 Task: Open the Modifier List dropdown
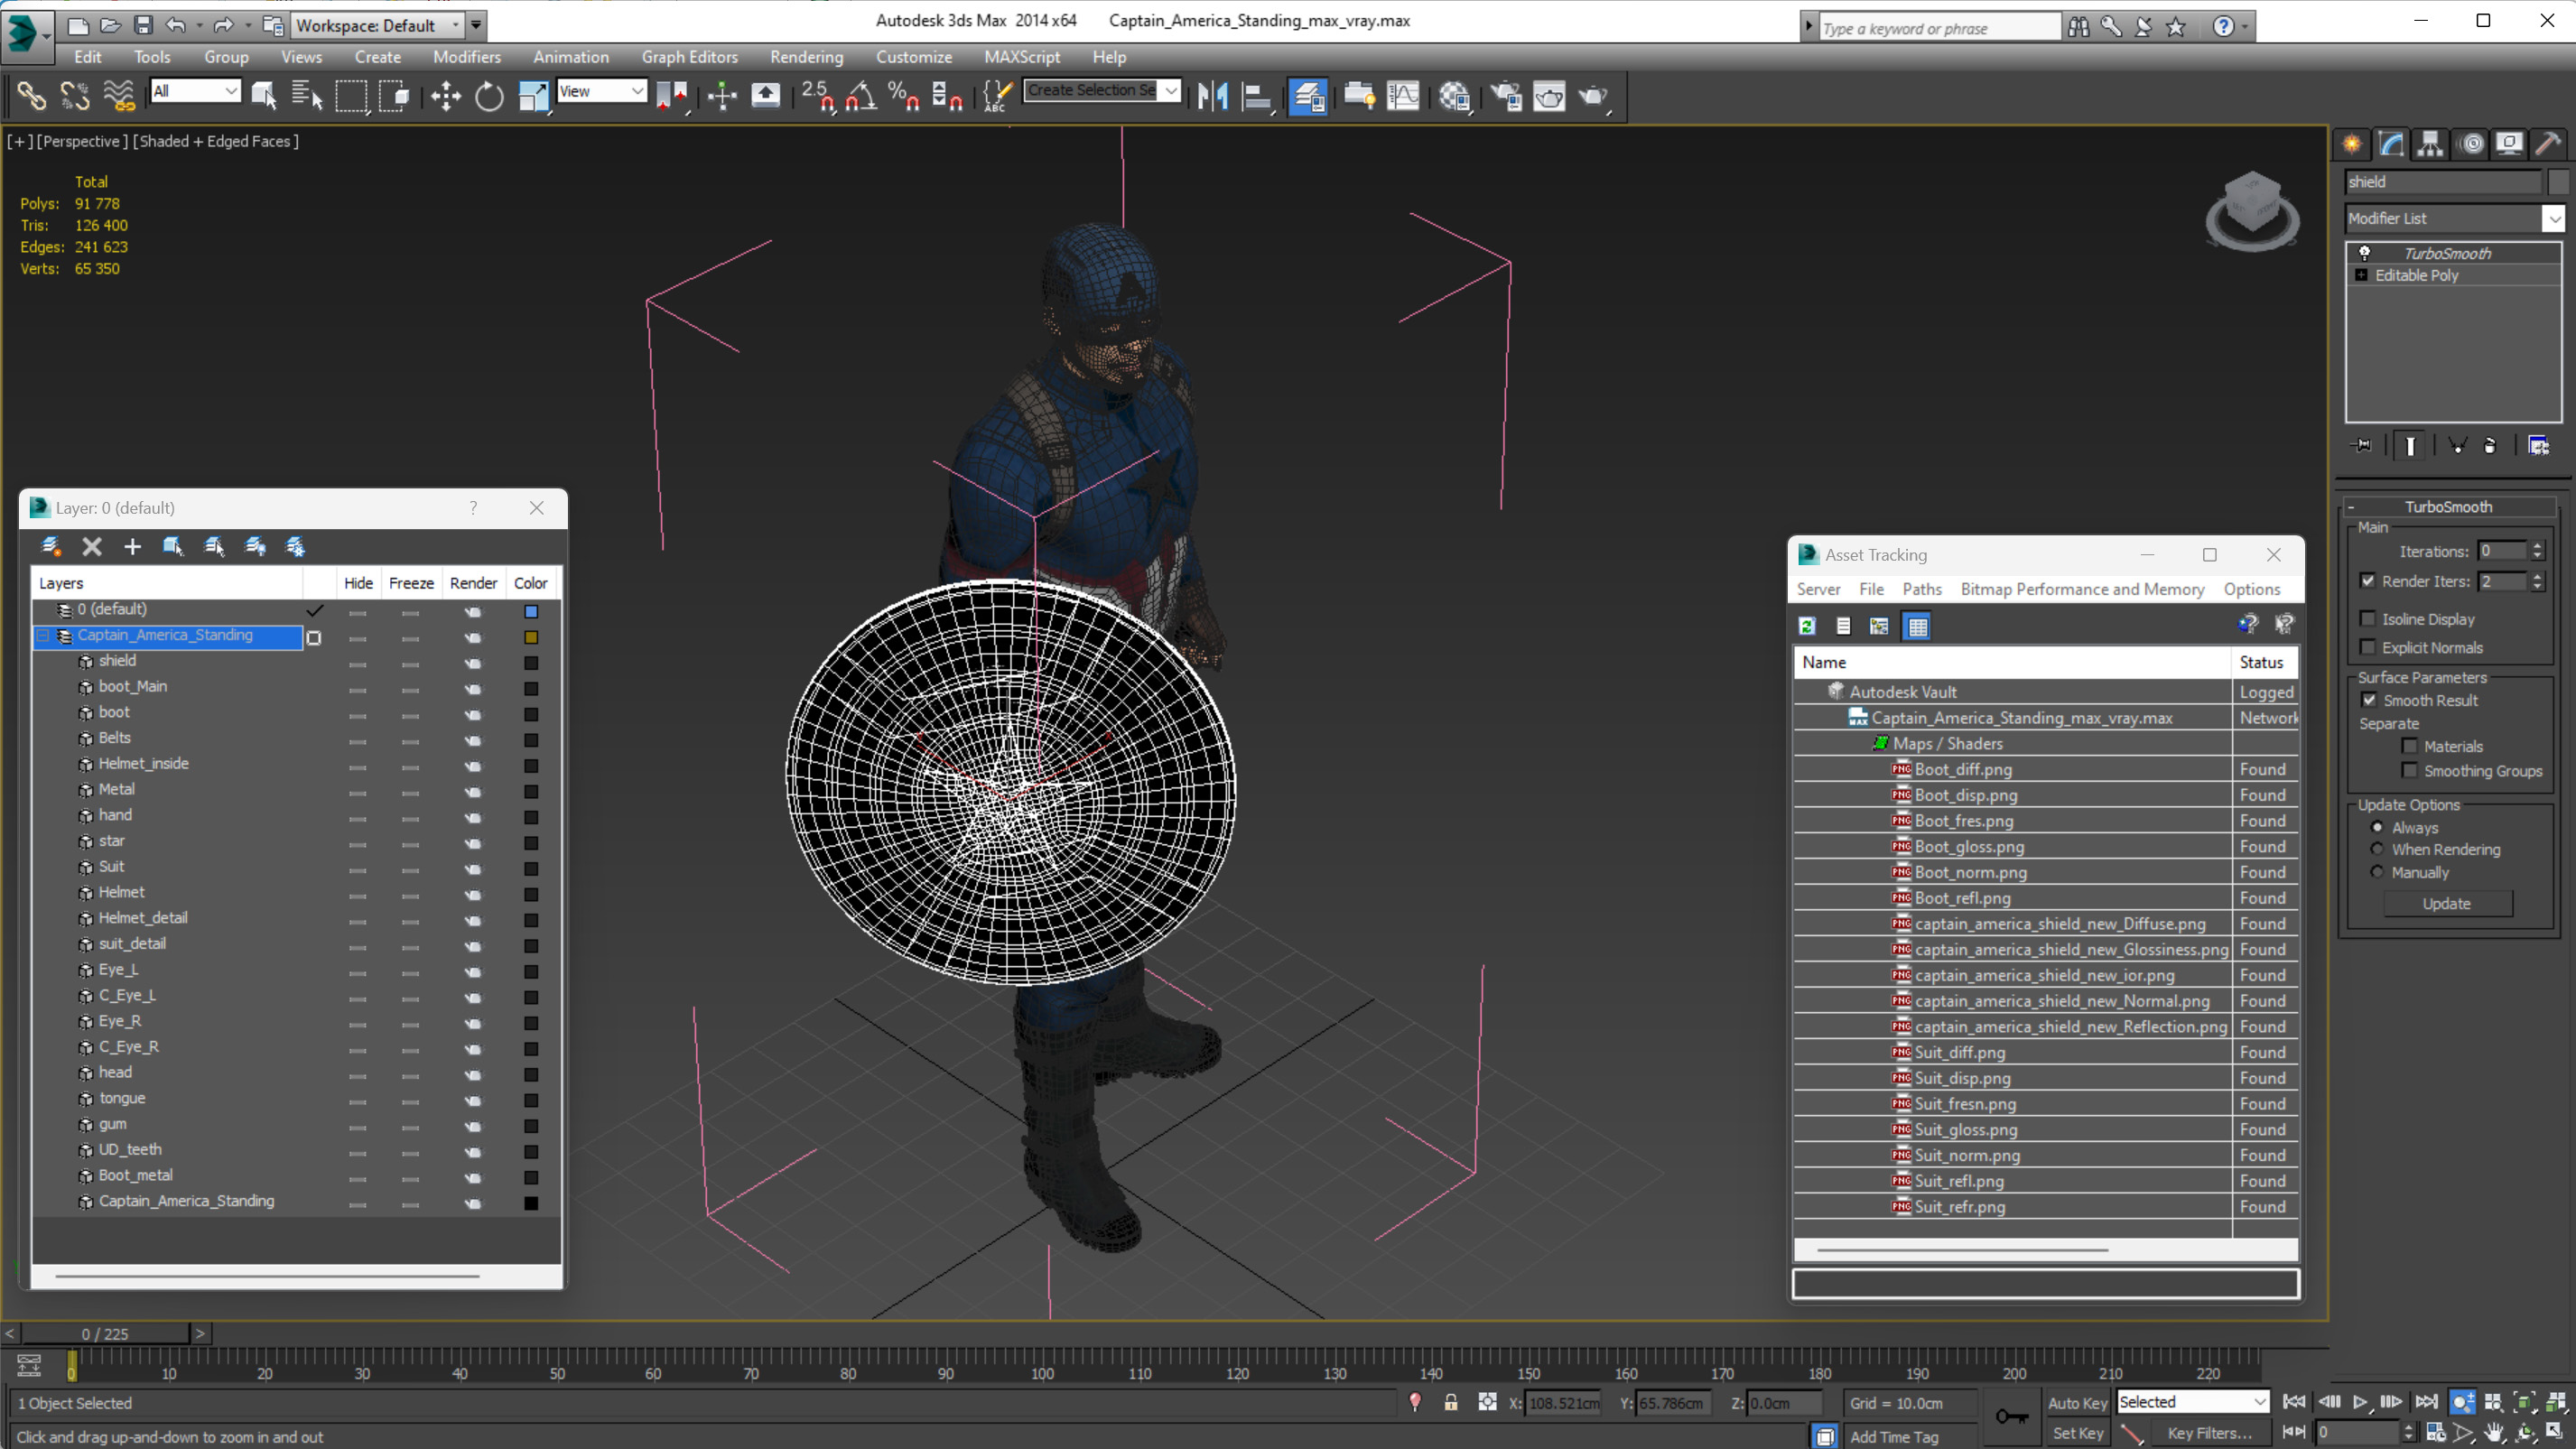pyautogui.click(x=2554, y=218)
